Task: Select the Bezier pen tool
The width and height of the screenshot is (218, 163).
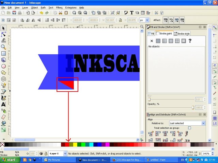Action: click(x=3, y=91)
